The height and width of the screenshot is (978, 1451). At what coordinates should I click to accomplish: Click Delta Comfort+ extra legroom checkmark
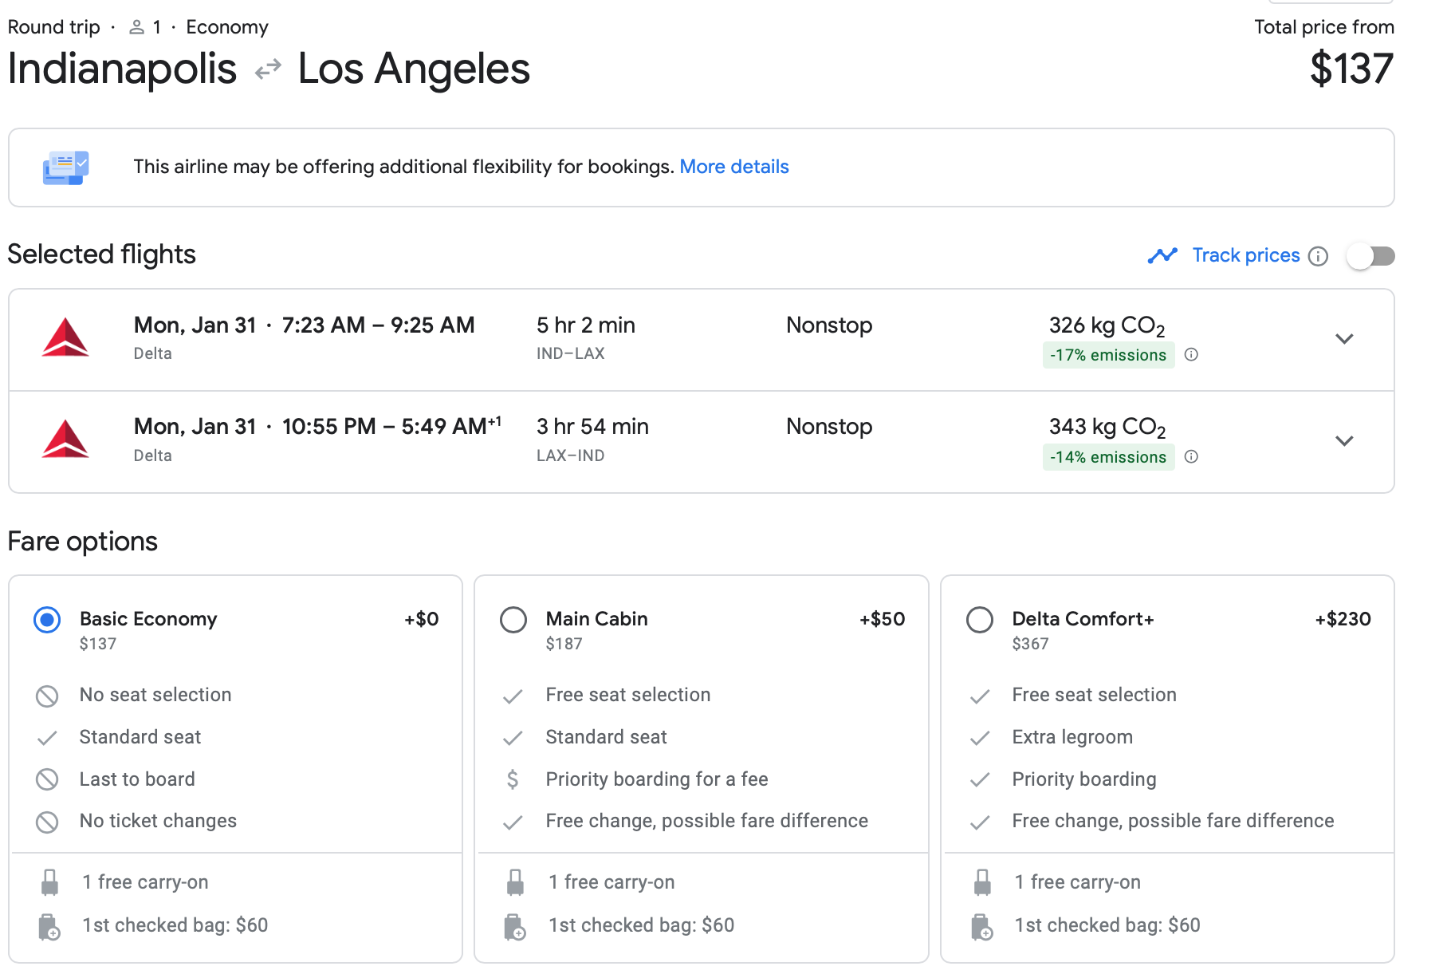pyautogui.click(x=980, y=739)
